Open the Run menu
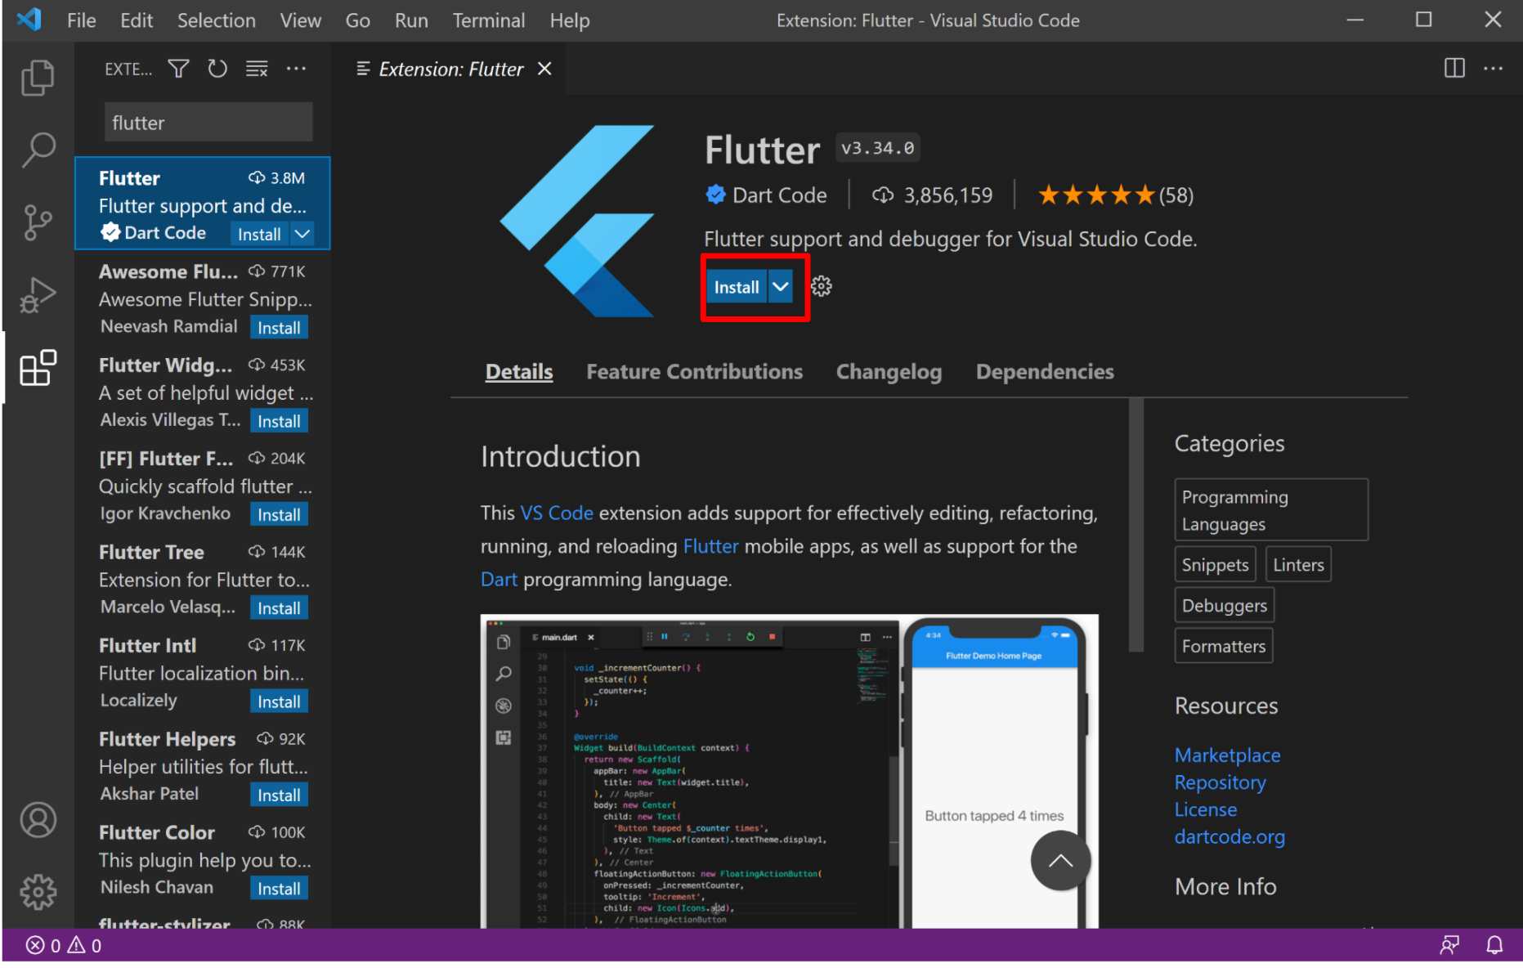Screen dimensions: 1523x968 pyautogui.click(x=411, y=20)
